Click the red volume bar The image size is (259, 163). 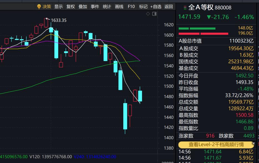[203, 34]
